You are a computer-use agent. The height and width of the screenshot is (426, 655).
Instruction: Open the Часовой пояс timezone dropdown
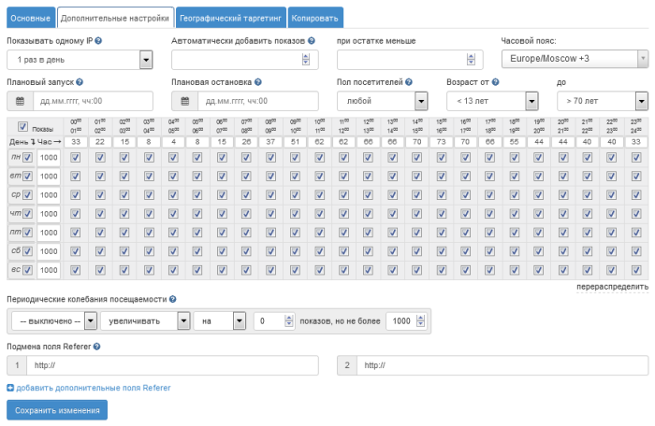click(575, 58)
